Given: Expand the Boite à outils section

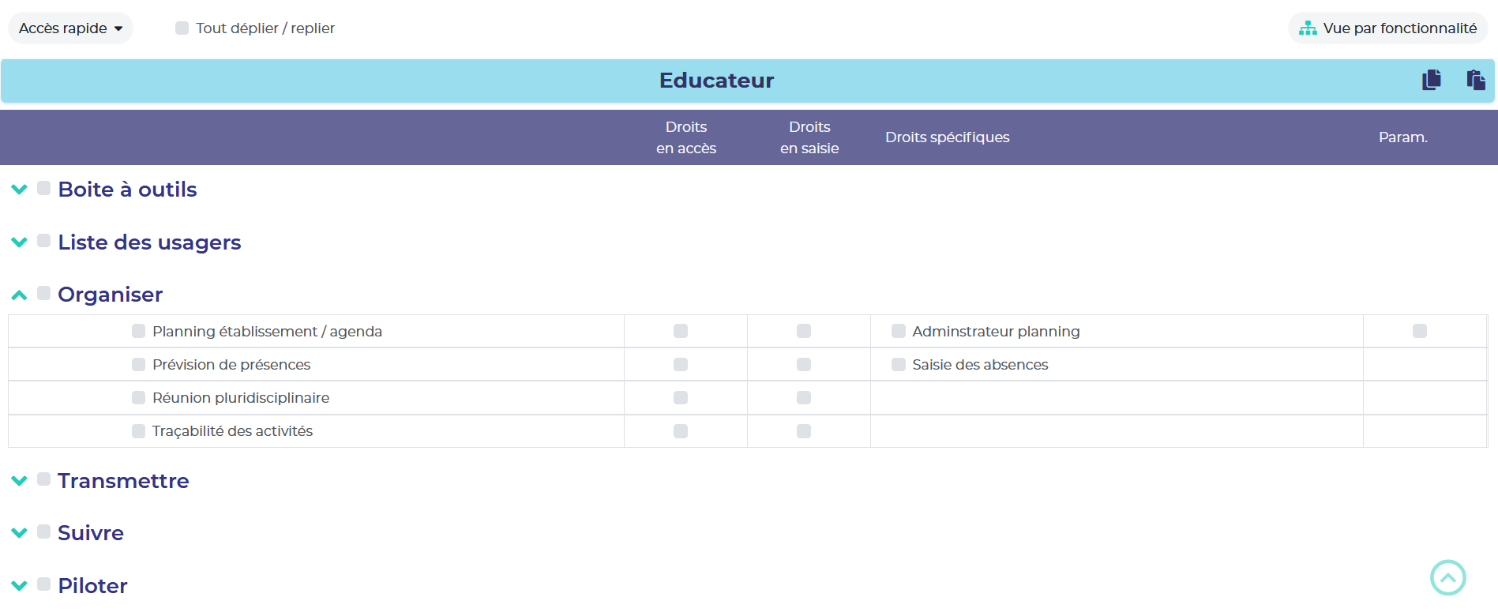Looking at the screenshot, I should pos(20,190).
